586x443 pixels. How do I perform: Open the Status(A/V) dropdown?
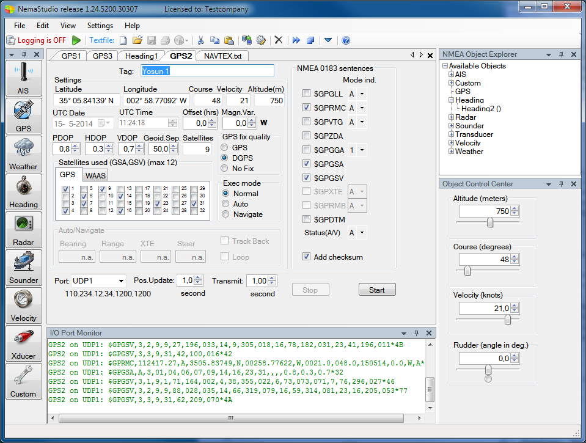point(362,233)
